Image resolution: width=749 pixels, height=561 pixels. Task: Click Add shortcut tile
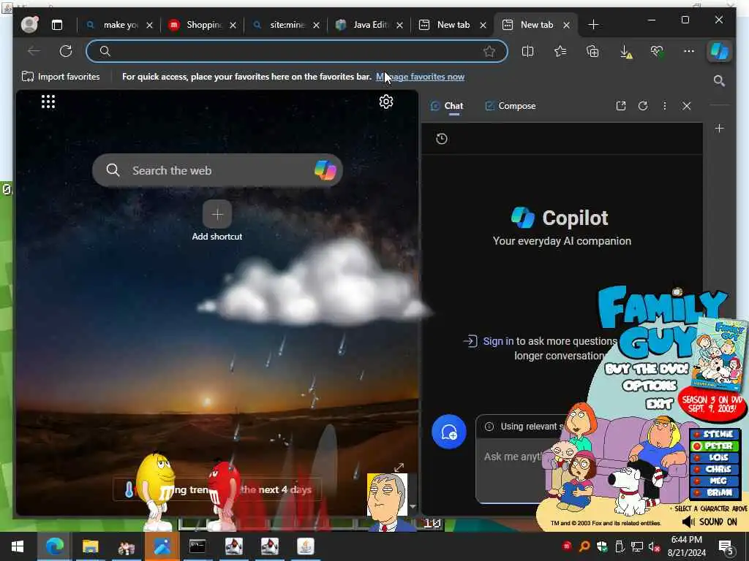coord(217,221)
